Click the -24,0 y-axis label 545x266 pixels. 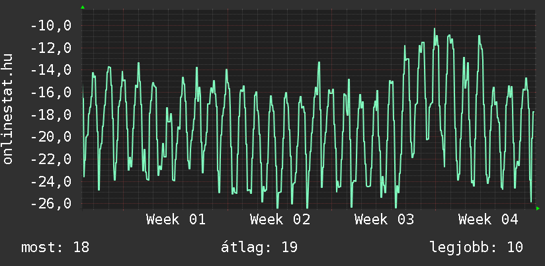[51, 181]
